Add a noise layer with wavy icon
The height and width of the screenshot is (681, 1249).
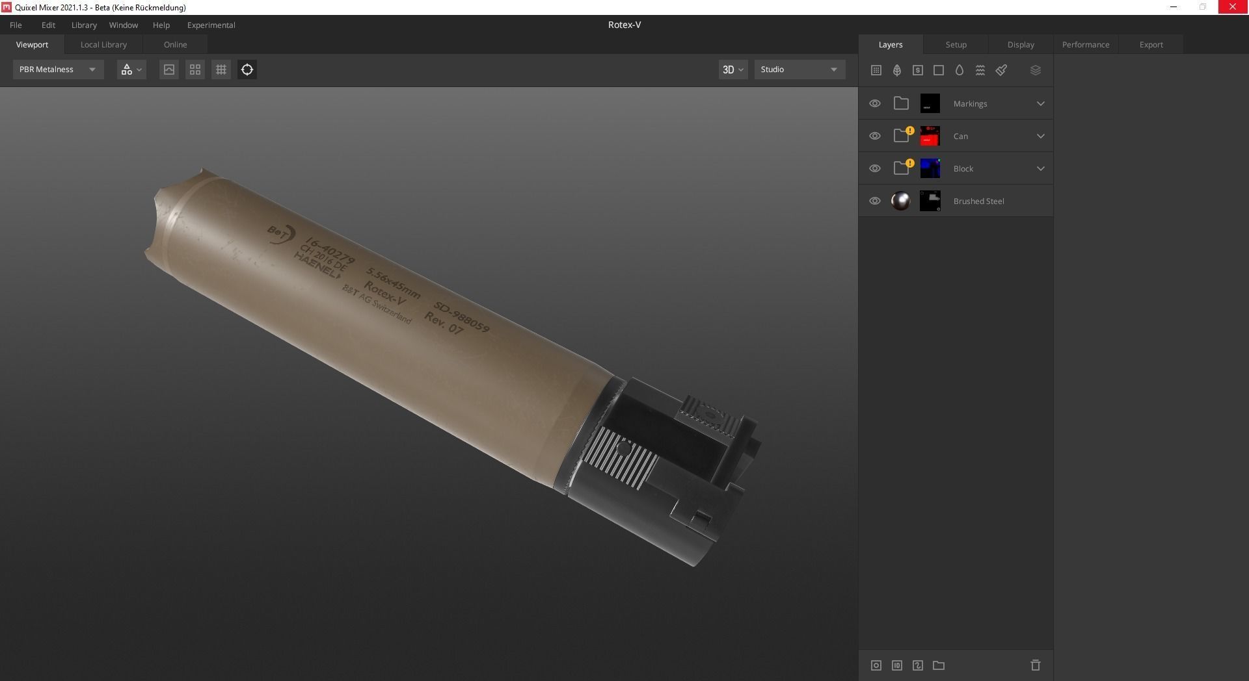coord(980,70)
